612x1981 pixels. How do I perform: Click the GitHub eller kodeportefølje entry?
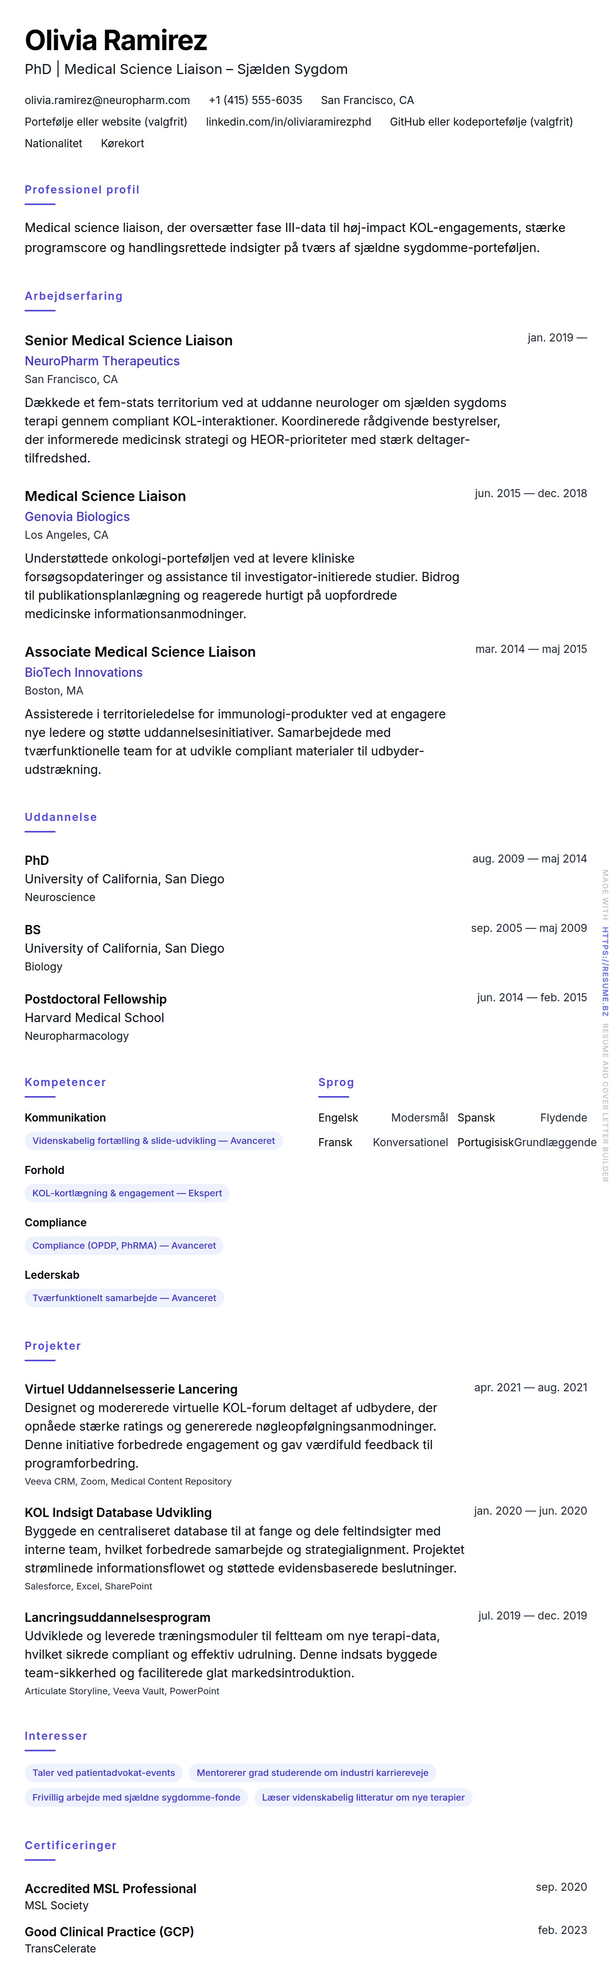(x=481, y=121)
